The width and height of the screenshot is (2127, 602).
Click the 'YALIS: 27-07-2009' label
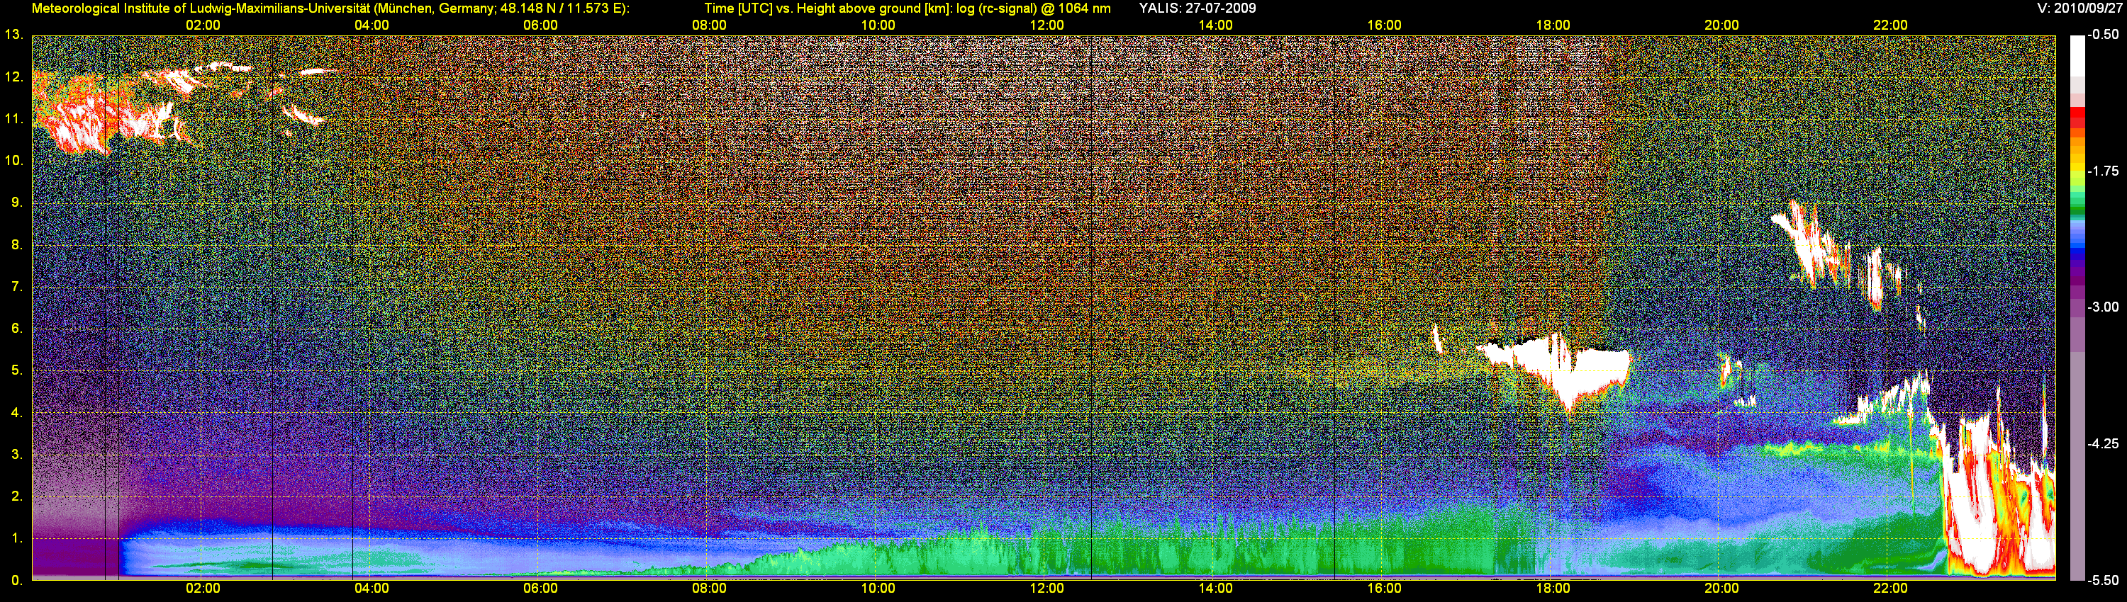1198,8
